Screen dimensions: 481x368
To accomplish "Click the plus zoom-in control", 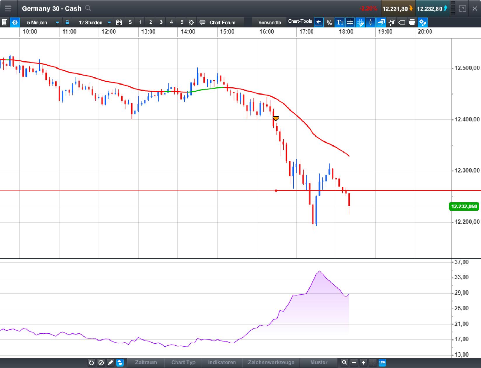I will point(363,363).
